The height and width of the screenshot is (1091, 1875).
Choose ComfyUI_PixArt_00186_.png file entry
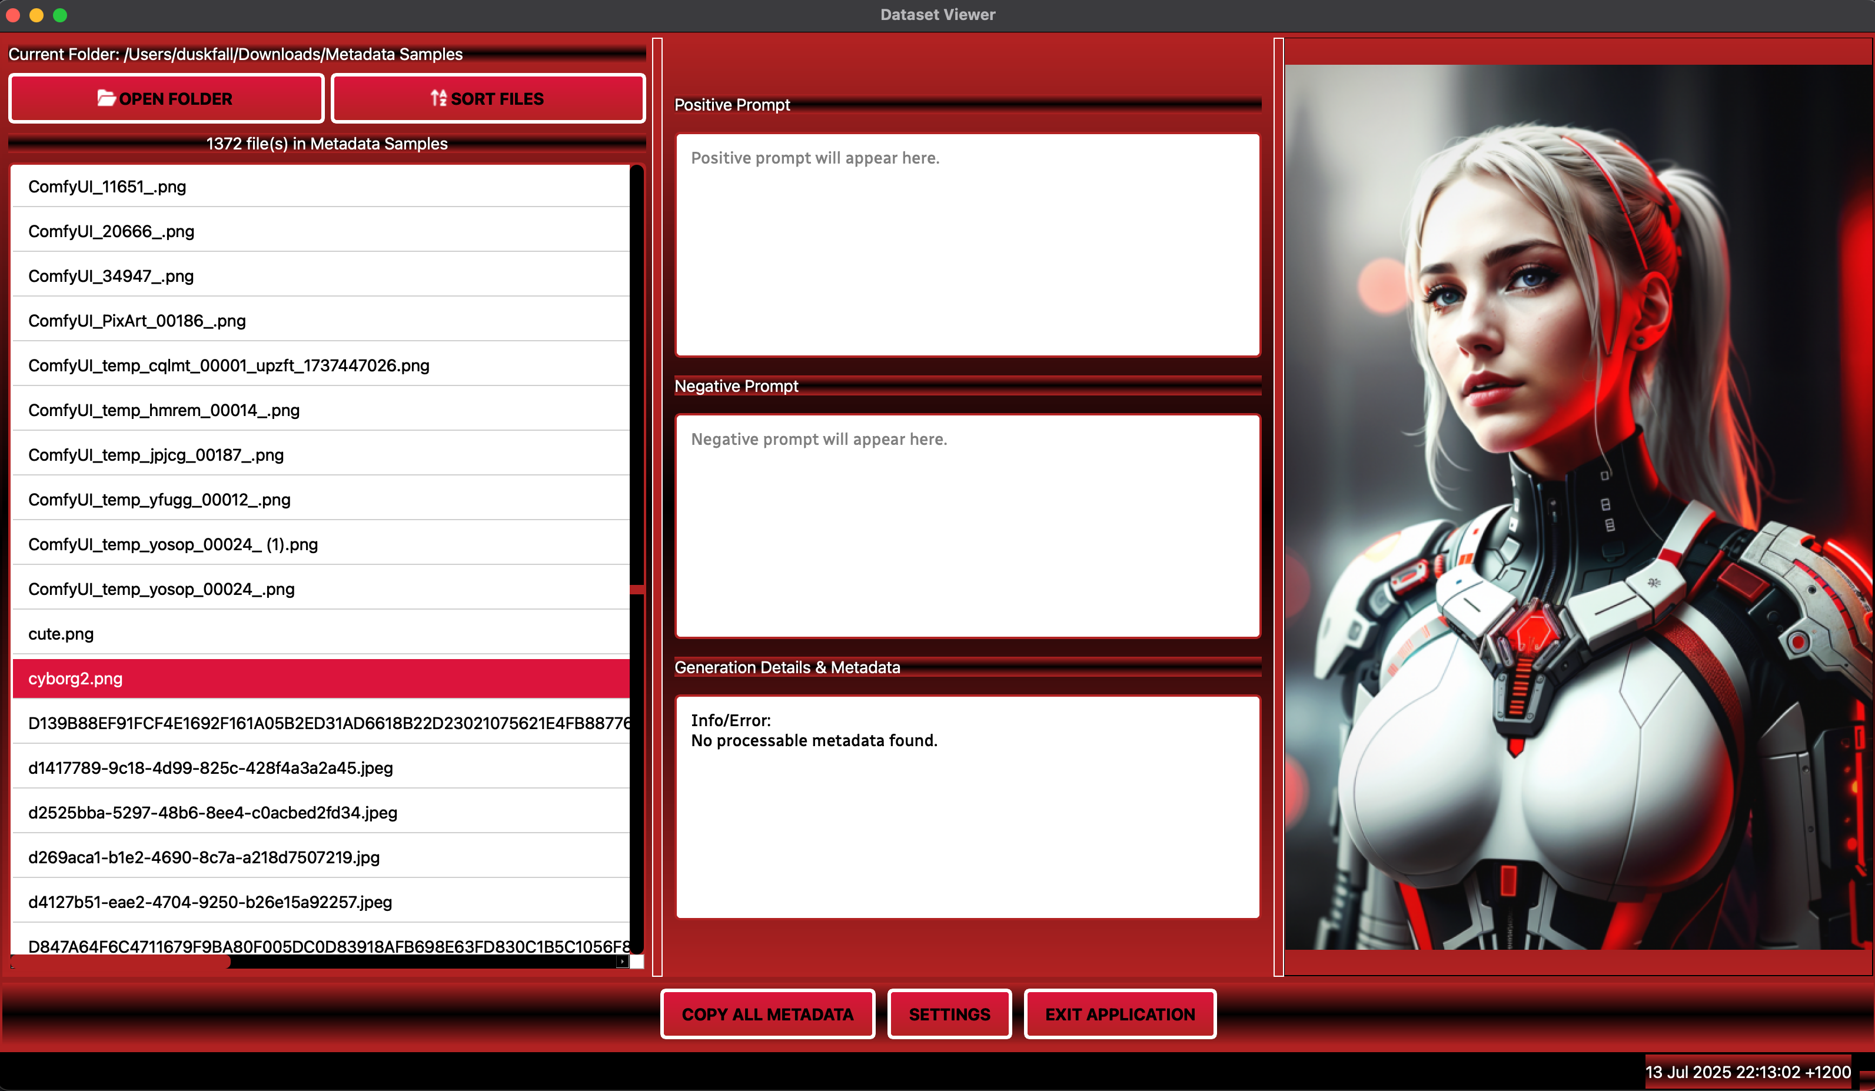(x=137, y=321)
